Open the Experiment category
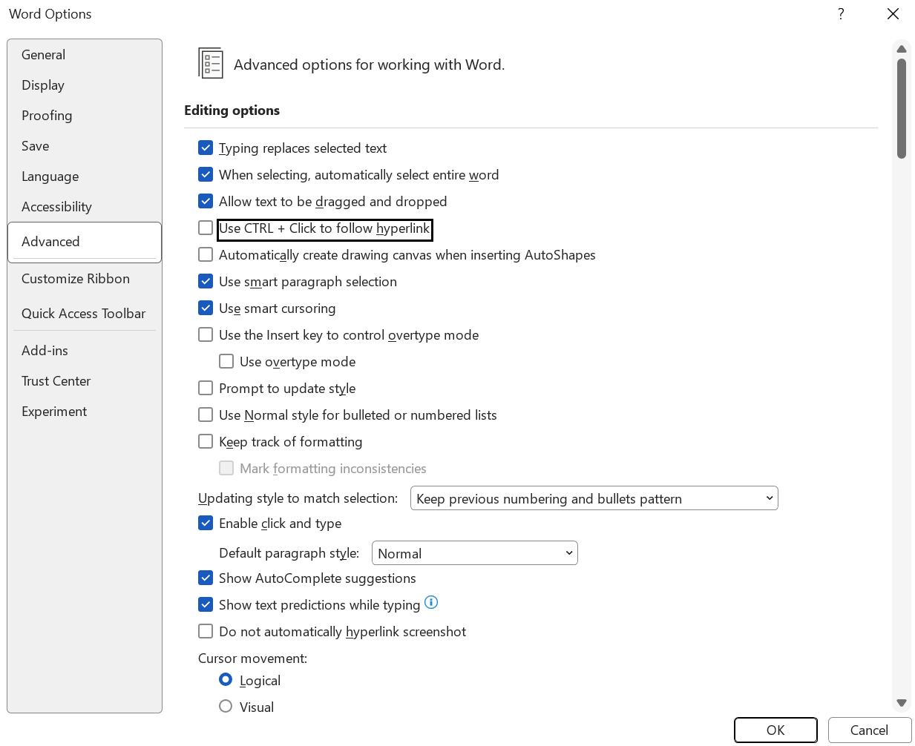The image size is (915, 746). coord(85,412)
